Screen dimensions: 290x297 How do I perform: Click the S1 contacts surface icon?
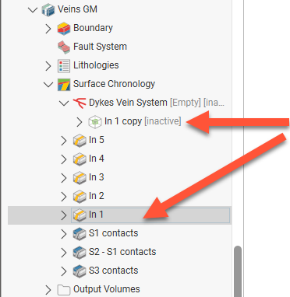tap(80, 234)
